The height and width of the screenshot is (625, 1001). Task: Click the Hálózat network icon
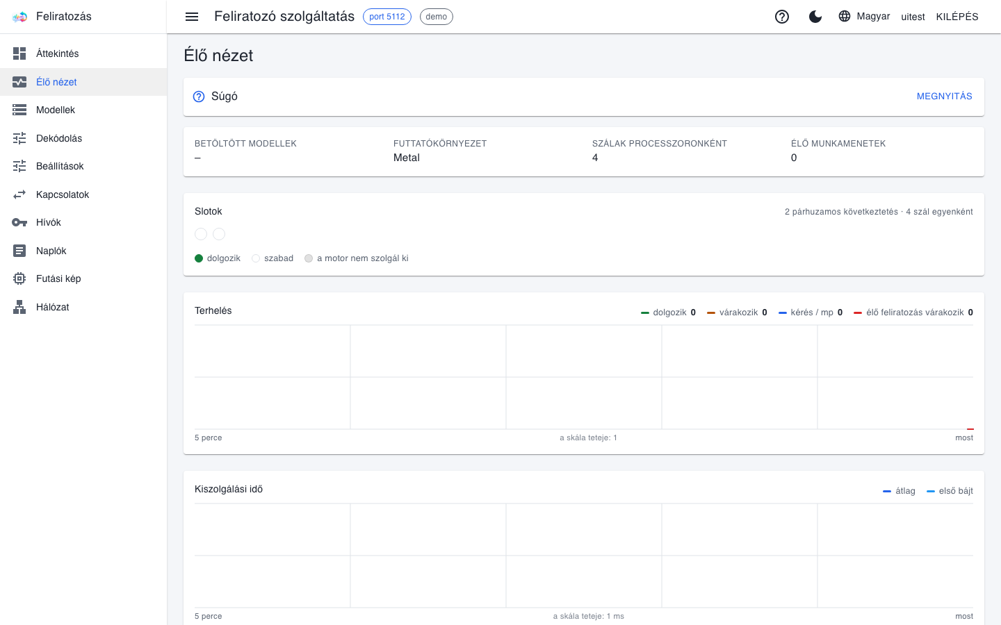tap(19, 307)
